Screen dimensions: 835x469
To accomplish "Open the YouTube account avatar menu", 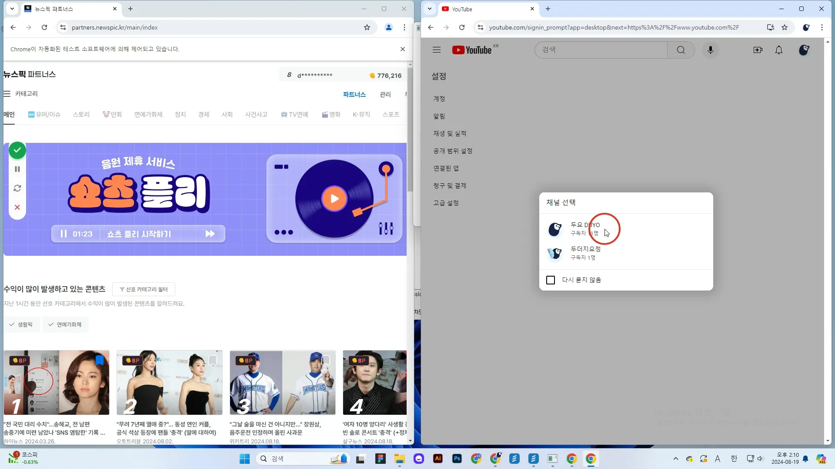I will pyautogui.click(x=804, y=50).
